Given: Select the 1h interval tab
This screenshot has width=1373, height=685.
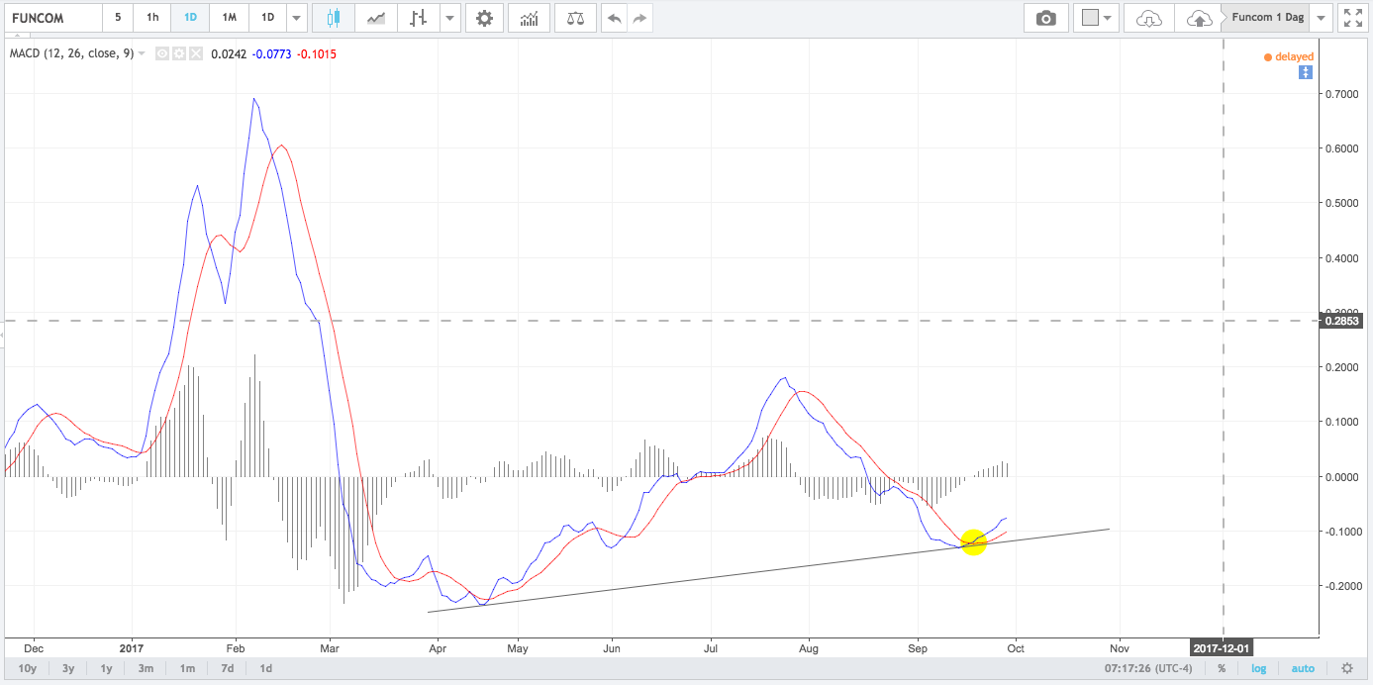Looking at the screenshot, I should 152,18.
